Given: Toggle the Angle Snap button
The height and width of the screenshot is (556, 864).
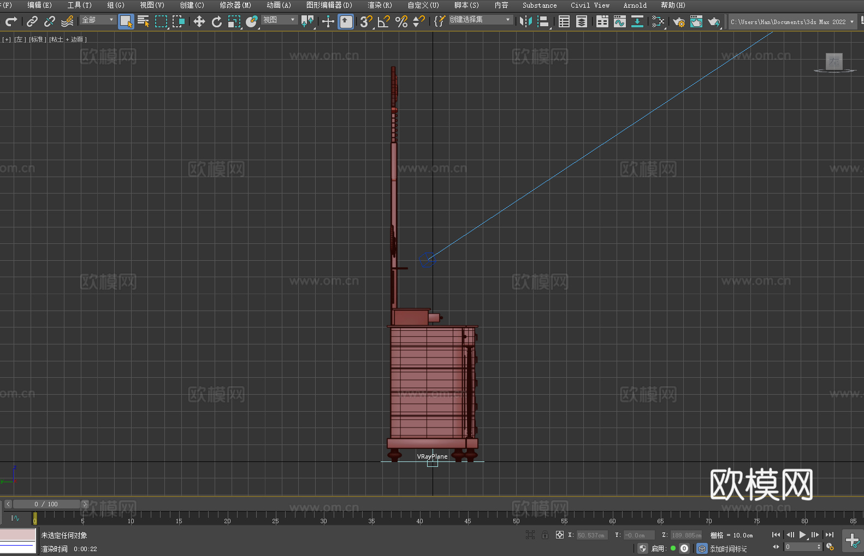Looking at the screenshot, I should point(384,21).
